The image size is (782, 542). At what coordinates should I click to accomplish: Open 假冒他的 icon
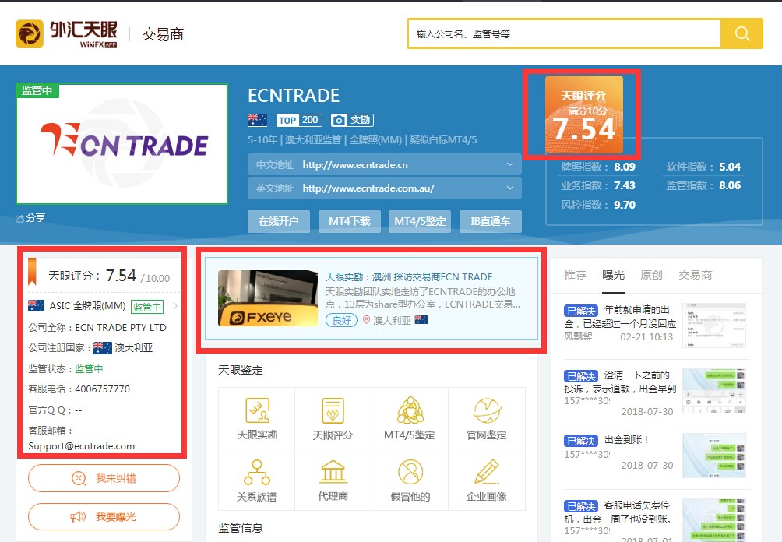click(x=410, y=472)
